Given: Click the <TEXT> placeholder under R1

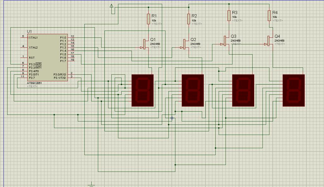Looking at the screenshot, I should point(157,24).
